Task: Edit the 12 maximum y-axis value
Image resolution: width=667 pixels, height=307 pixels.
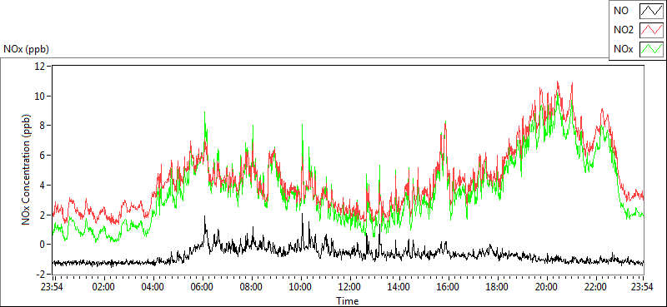Action: tap(40, 67)
